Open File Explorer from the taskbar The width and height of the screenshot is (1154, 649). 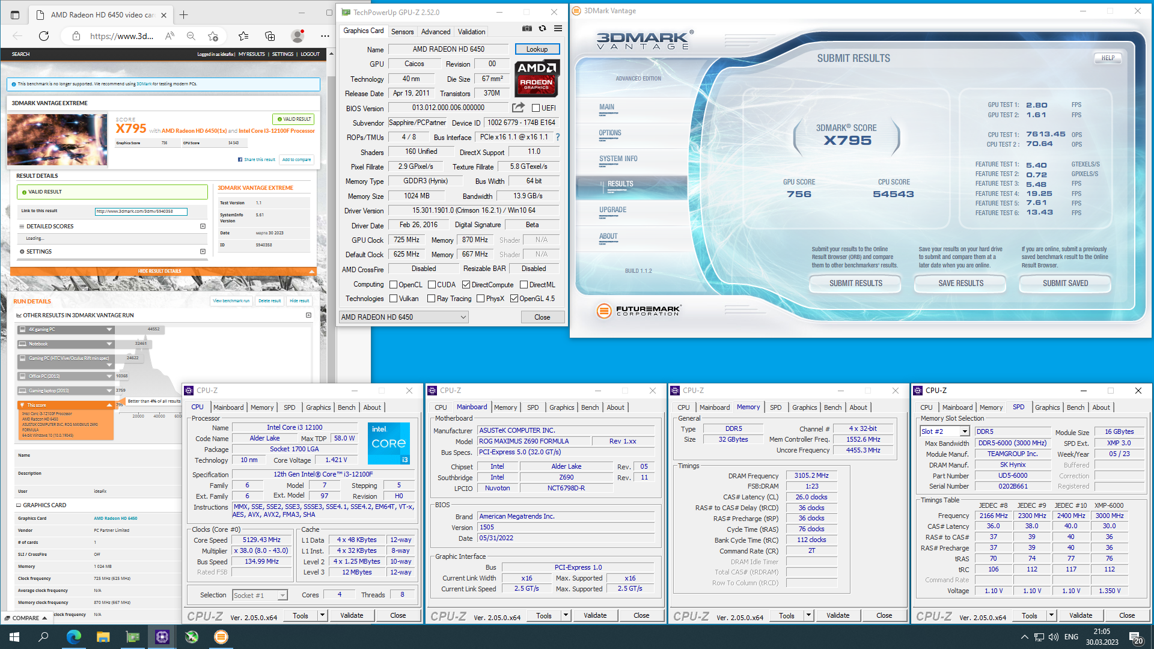point(103,637)
